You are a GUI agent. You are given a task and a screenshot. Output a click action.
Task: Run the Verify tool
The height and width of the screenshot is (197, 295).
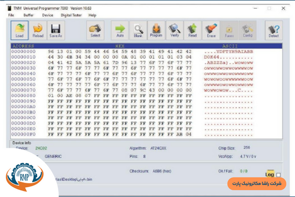pyautogui.click(x=174, y=30)
